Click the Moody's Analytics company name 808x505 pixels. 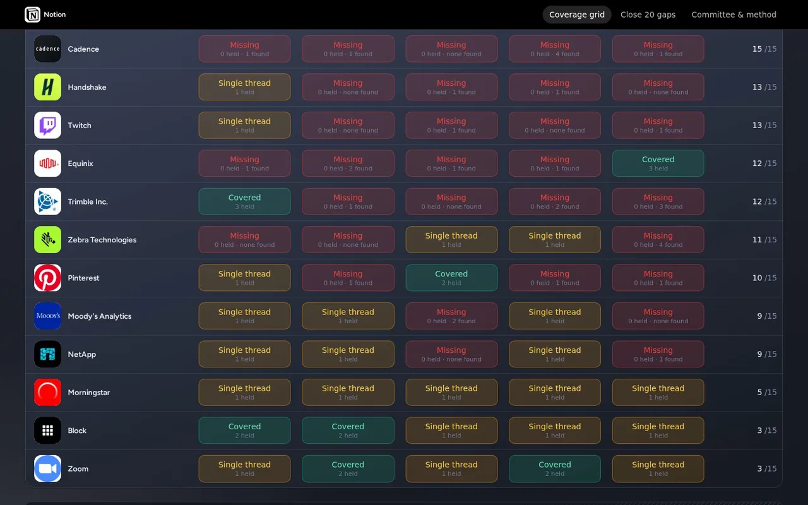100,316
